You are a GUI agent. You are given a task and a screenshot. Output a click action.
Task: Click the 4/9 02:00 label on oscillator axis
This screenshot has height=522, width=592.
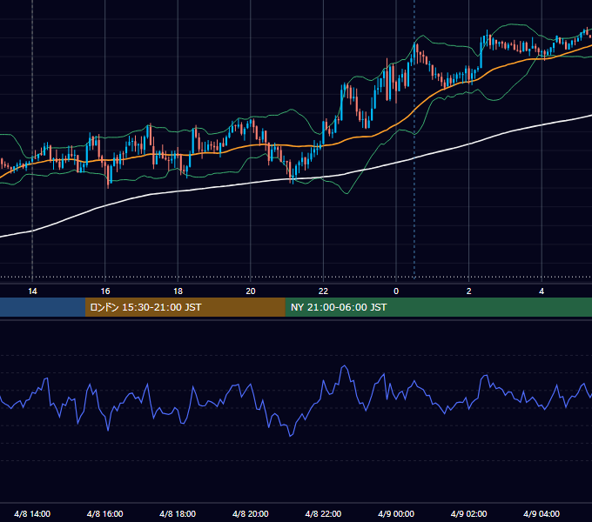[x=468, y=513]
